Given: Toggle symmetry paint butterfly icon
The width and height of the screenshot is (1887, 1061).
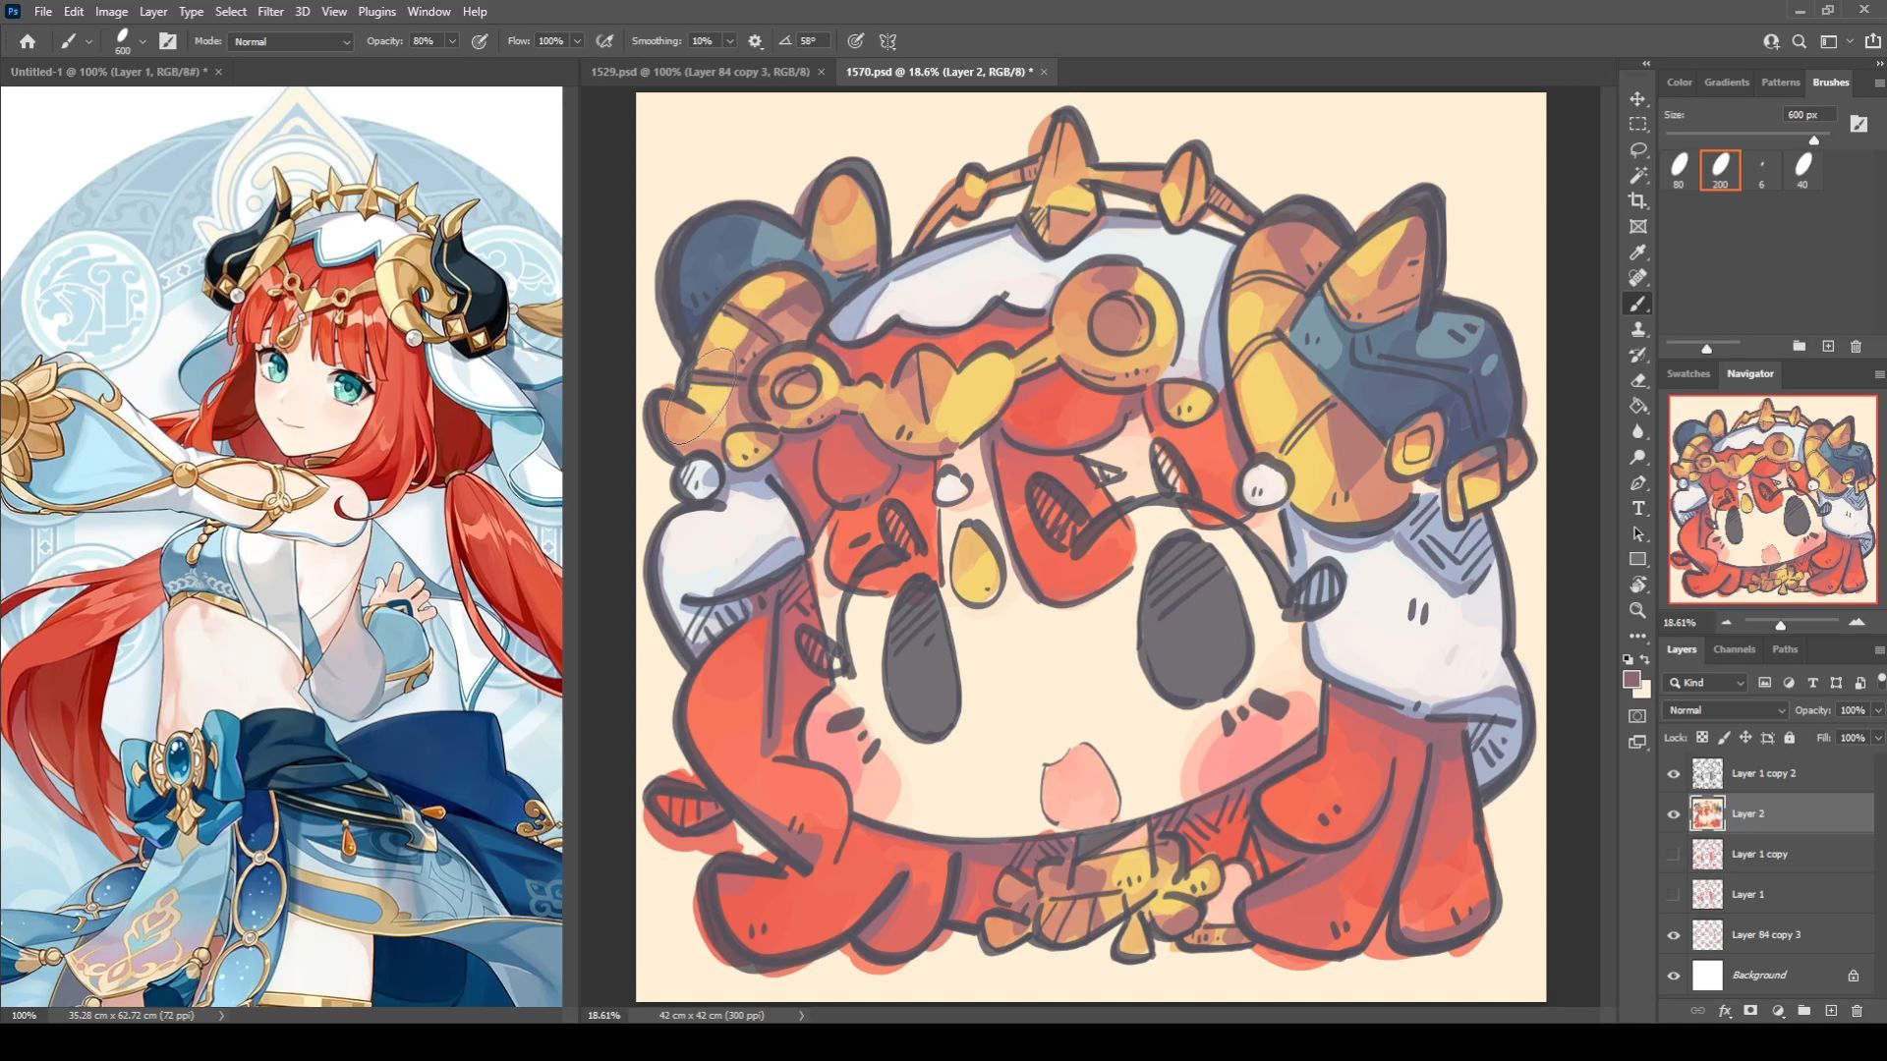Looking at the screenshot, I should tap(887, 41).
